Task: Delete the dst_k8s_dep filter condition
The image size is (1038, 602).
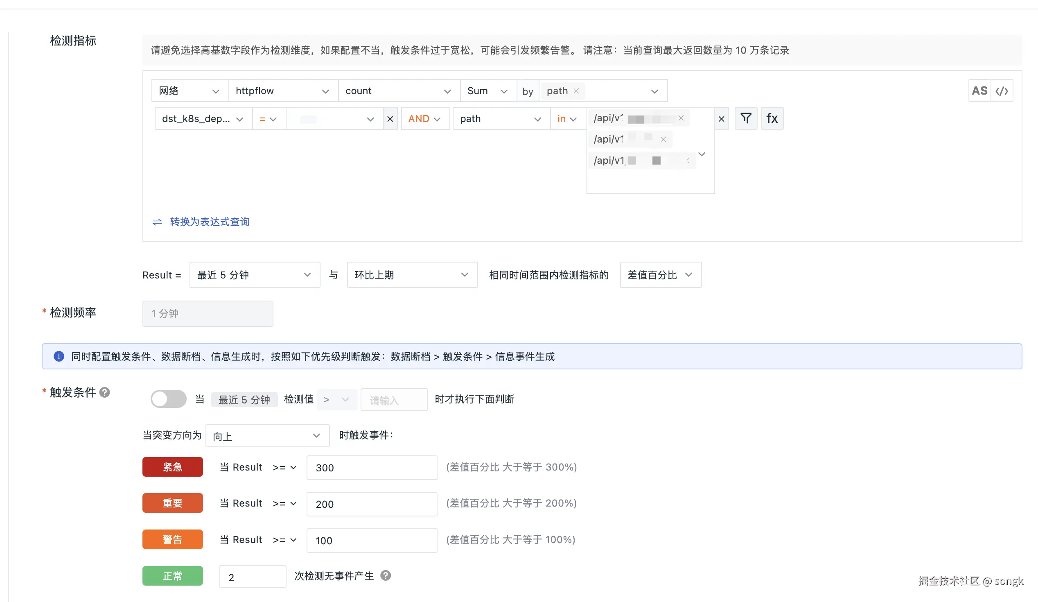Action: point(390,119)
